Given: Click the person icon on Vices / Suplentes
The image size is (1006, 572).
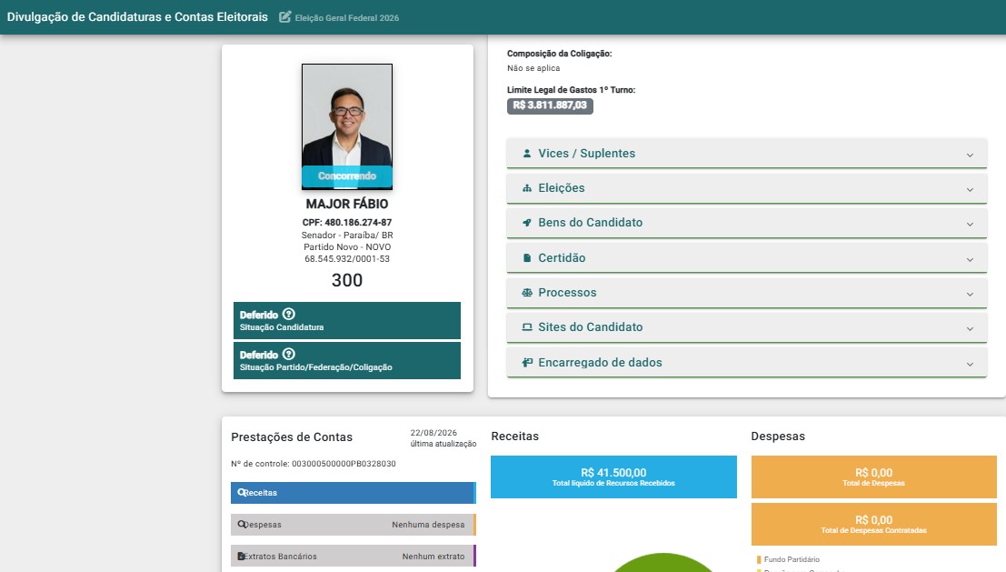Looking at the screenshot, I should [527, 154].
